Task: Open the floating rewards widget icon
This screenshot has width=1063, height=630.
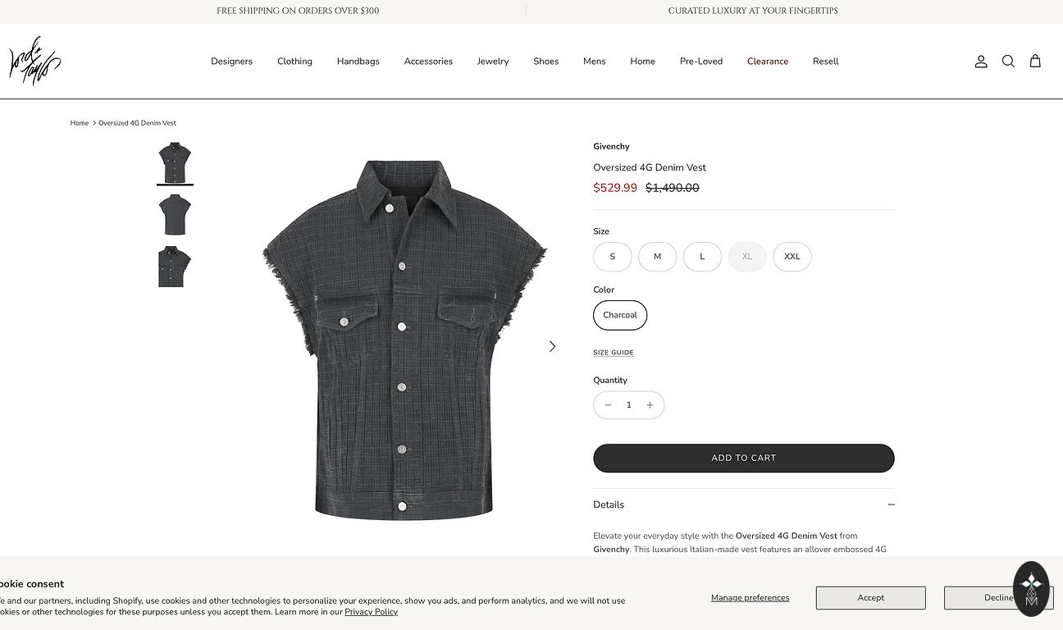Action: [1031, 588]
